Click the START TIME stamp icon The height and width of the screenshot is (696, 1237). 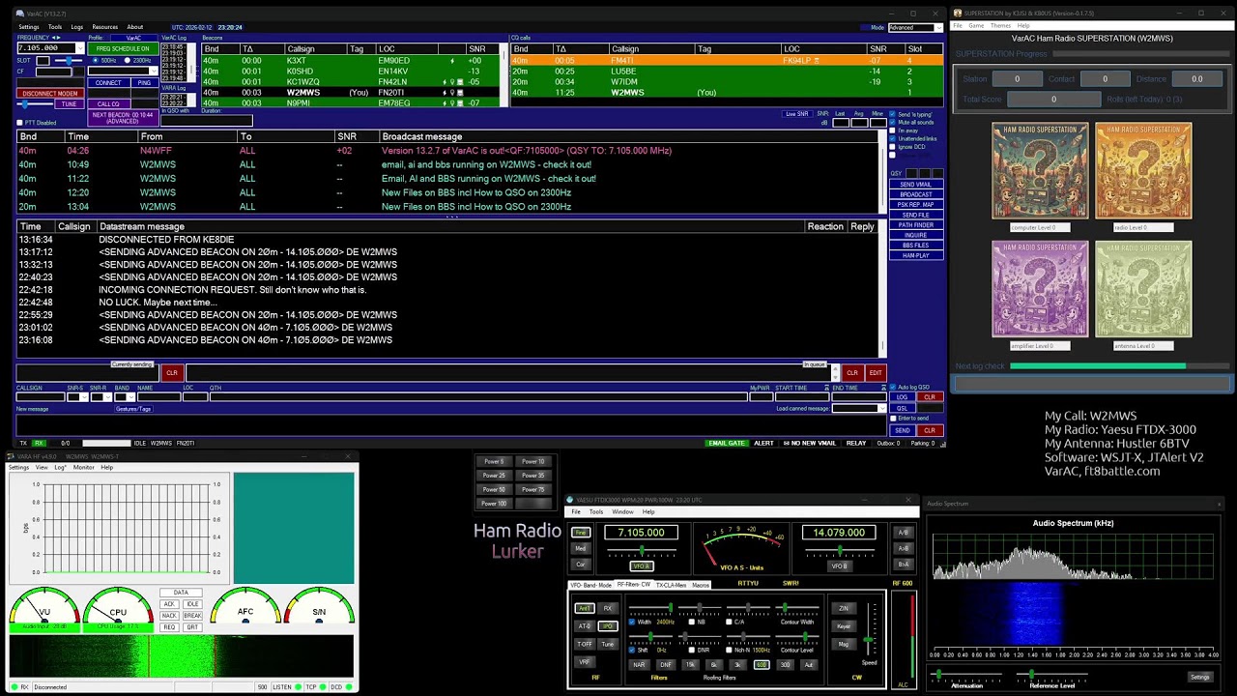click(824, 388)
